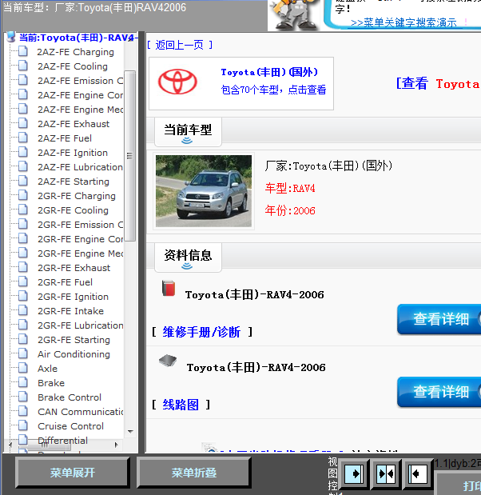Click 返回上一页 link
This screenshot has height=495, width=481.
pos(180,45)
